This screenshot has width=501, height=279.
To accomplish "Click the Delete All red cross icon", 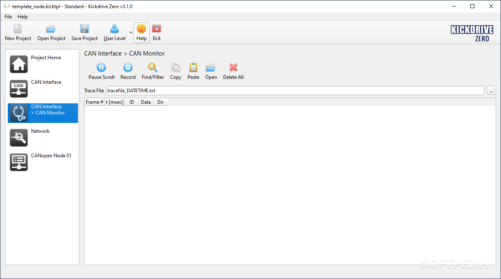I will (233, 68).
